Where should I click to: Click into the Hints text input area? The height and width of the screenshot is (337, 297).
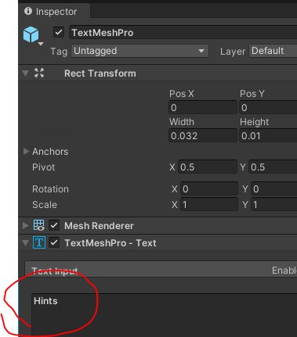(165, 315)
